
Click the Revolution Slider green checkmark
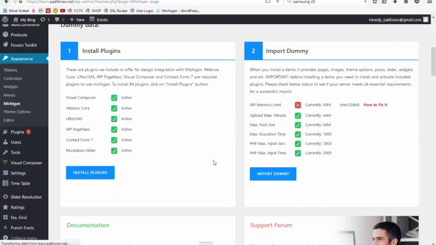pos(114,150)
